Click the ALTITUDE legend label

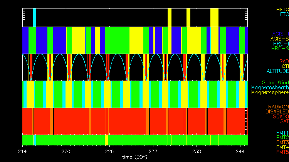tap(277, 71)
